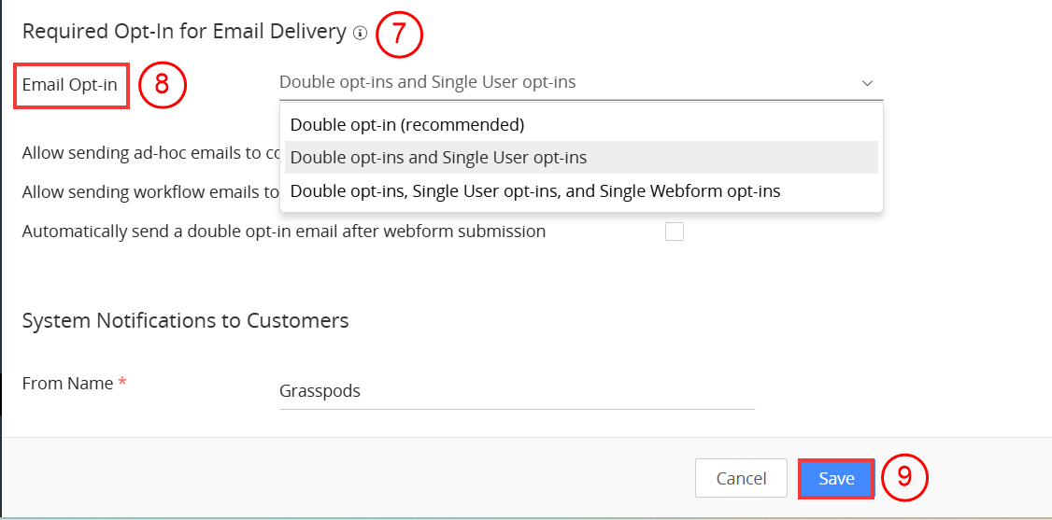Click the highlighted Email Opt-in label
Screen dimensions: 1052x520
tap(70, 85)
